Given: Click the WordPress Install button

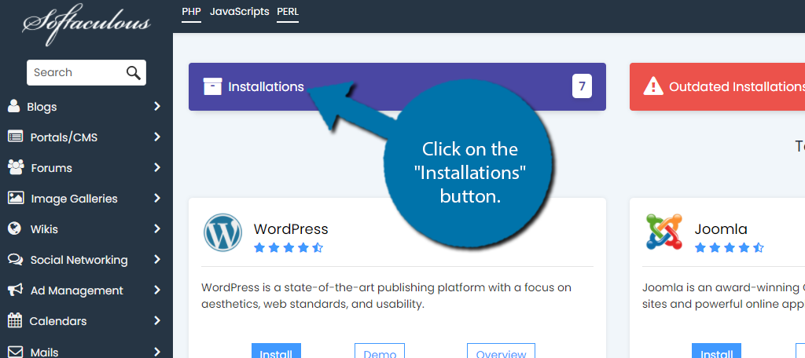Looking at the screenshot, I should 276,352.
